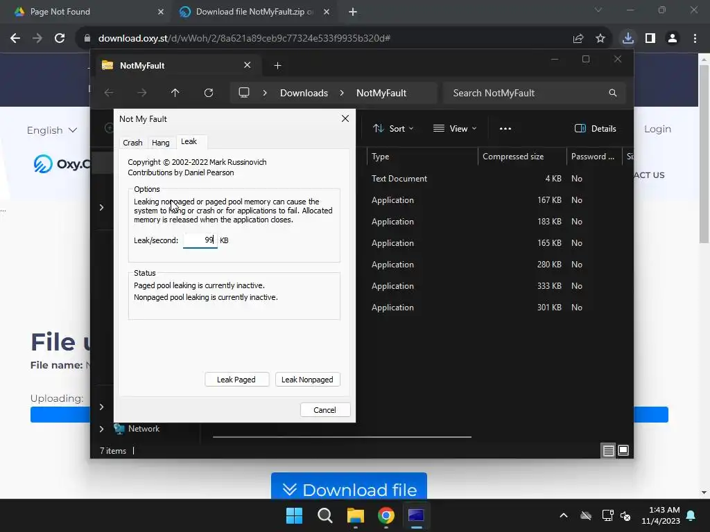The width and height of the screenshot is (710, 532).
Task: Open the English language dropdown
Action: pyautogui.click(x=51, y=130)
